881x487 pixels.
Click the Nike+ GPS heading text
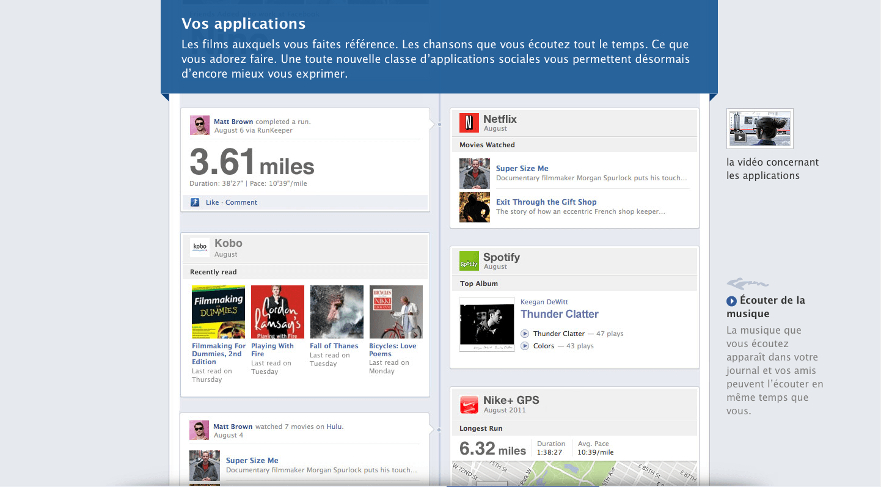pos(511,400)
